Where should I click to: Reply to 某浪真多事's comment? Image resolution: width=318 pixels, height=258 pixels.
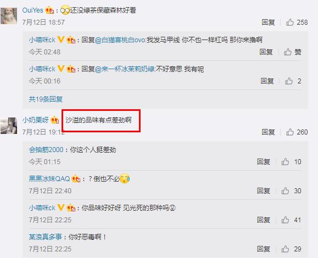[x=264, y=249]
